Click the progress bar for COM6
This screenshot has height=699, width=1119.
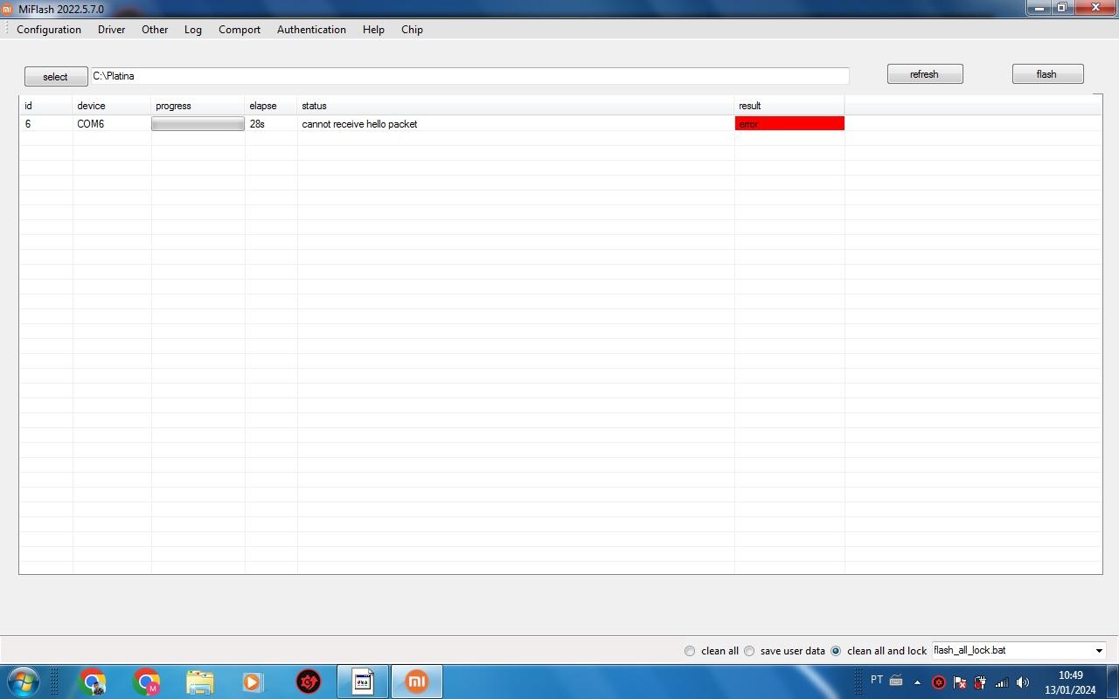(198, 124)
